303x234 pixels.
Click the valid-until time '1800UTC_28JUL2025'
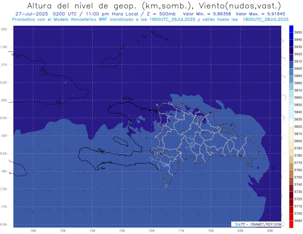(266, 19)
